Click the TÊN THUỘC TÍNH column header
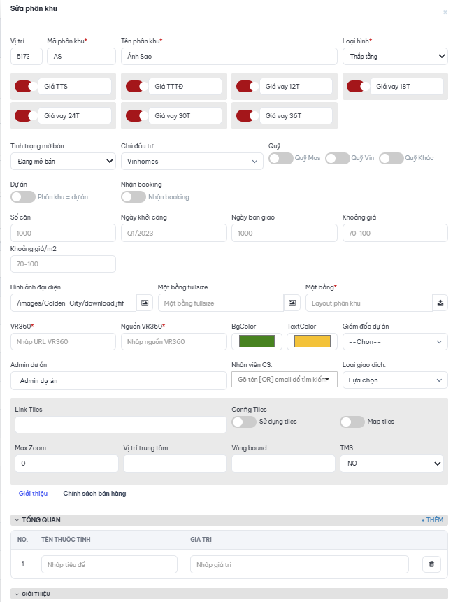Image resolution: width=453 pixels, height=602 pixels. click(66, 539)
